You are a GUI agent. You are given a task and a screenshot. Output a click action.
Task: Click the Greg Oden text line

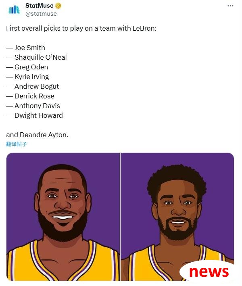click(x=27, y=67)
